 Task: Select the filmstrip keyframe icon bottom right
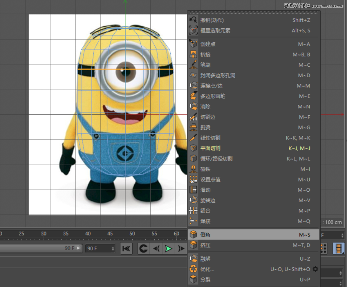(x=339, y=248)
